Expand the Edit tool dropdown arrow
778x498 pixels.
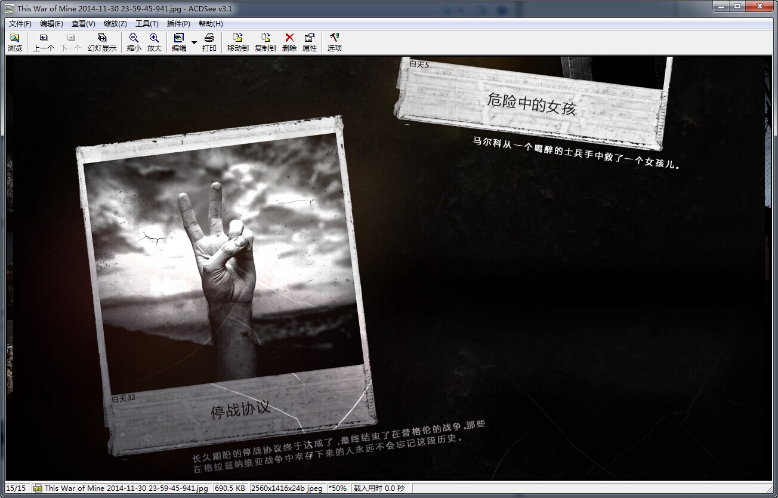tap(194, 42)
